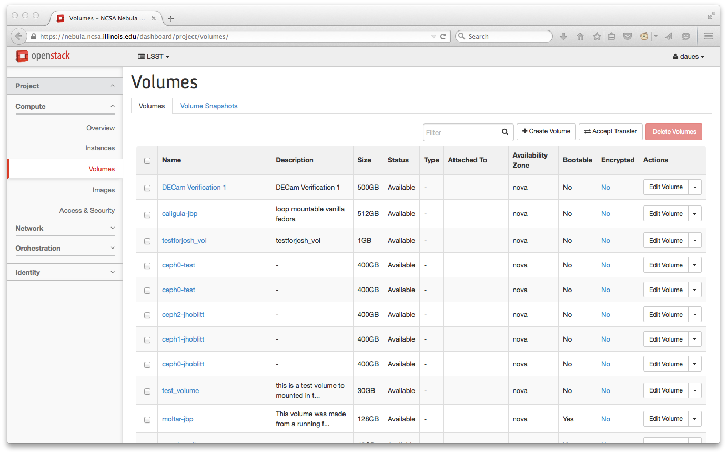The width and height of the screenshot is (727, 454).
Task: Open the test_volume link
Action: pyautogui.click(x=180, y=390)
